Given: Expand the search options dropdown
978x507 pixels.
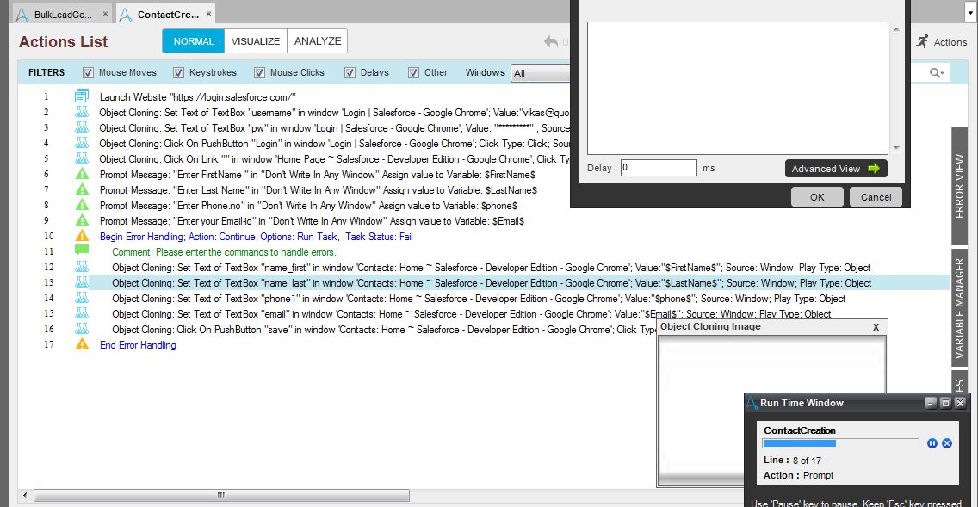Looking at the screenshot, I should (x=937, y=73).
